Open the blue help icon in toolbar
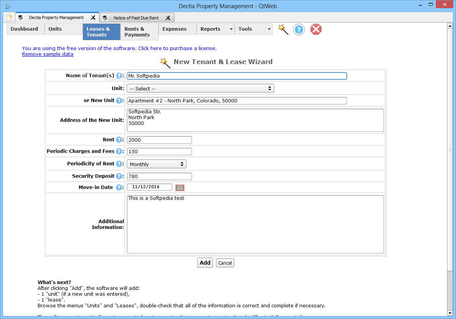 tap(299, 29)
